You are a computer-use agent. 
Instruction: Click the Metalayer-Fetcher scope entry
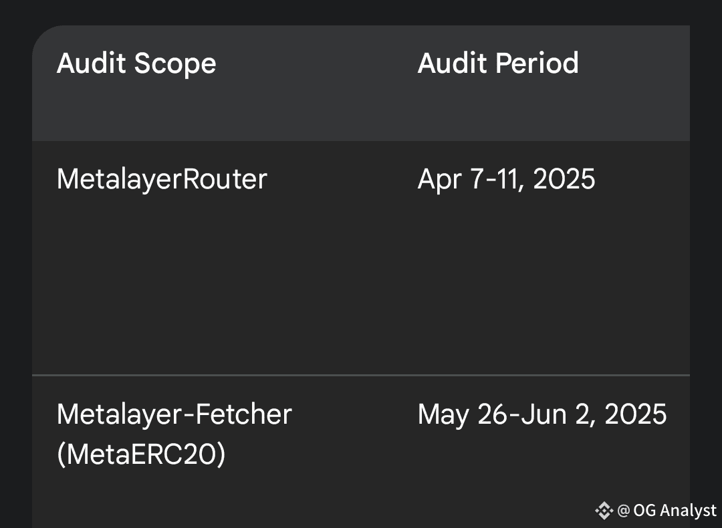[174, 414]
